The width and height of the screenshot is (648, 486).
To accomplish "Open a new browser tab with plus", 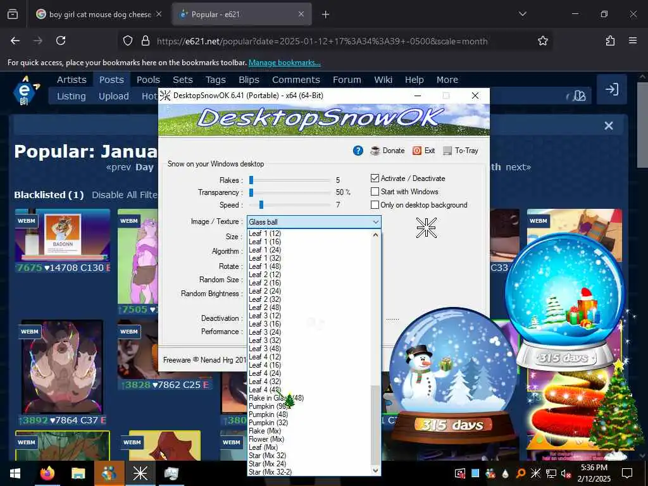I will [x=326, y=15].
